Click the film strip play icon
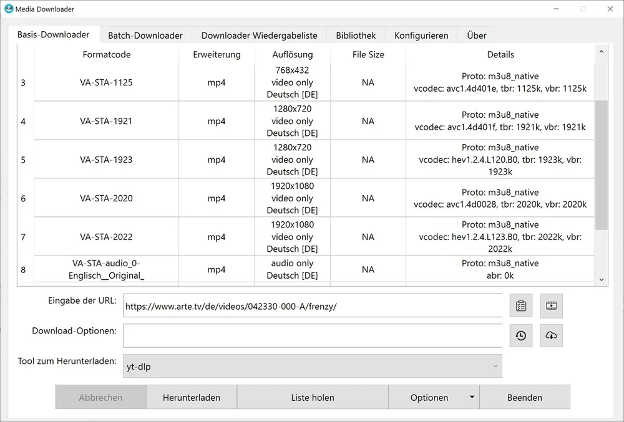The image size is (624, 422). (x=551, y=305)
